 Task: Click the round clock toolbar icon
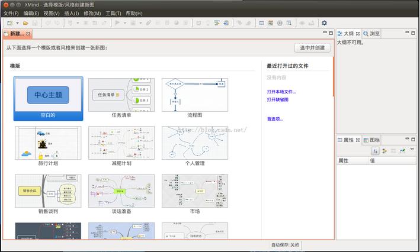[x=280, y=23]
